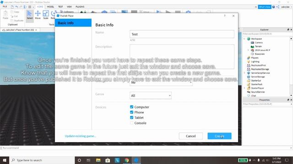Select the Select tool in ribbon
Screen dimensions: 293x164
click(x=29, y=15)
